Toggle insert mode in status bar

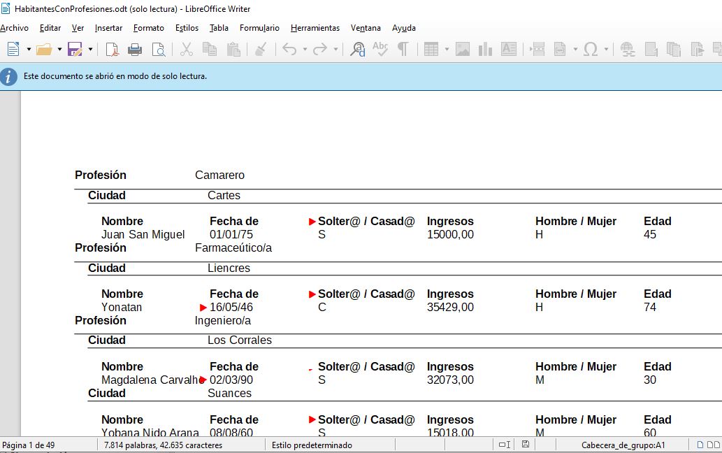pyautogui.click(x=505, y=445)
